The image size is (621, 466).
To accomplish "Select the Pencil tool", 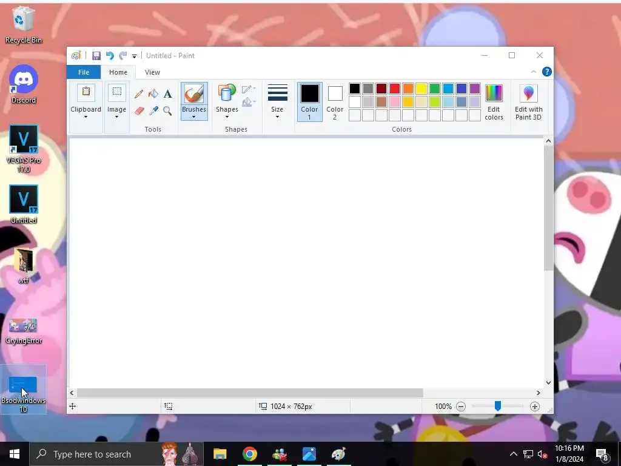I will point(139,94).
